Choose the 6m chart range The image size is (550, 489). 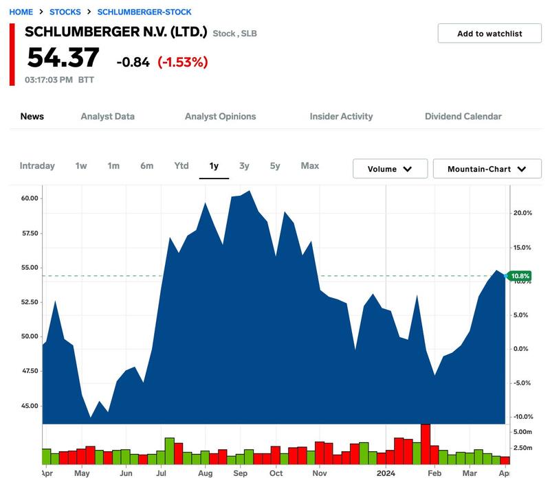[146, 166]
